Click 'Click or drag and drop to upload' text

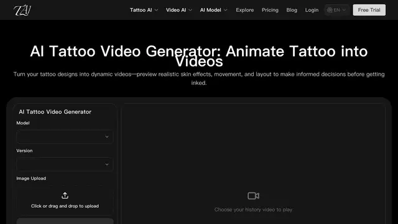click(65, 206)
